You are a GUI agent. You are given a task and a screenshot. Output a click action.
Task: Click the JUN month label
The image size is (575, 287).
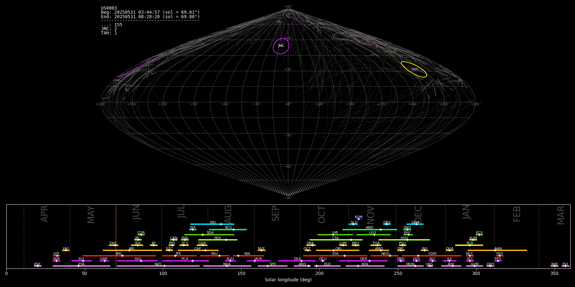click(x=136, y=212)
